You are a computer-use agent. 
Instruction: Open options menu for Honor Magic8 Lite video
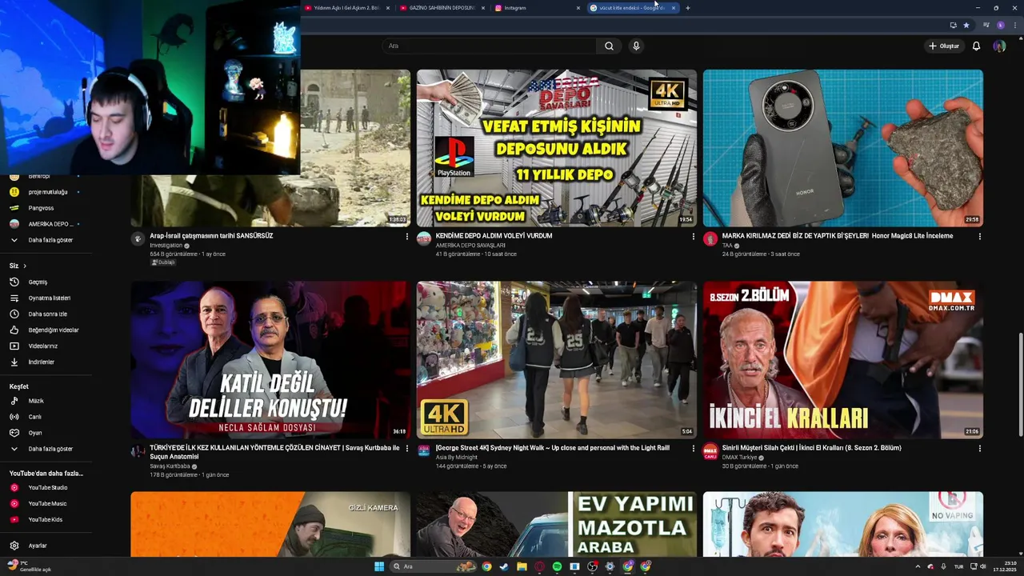click(x=979, y=237)
